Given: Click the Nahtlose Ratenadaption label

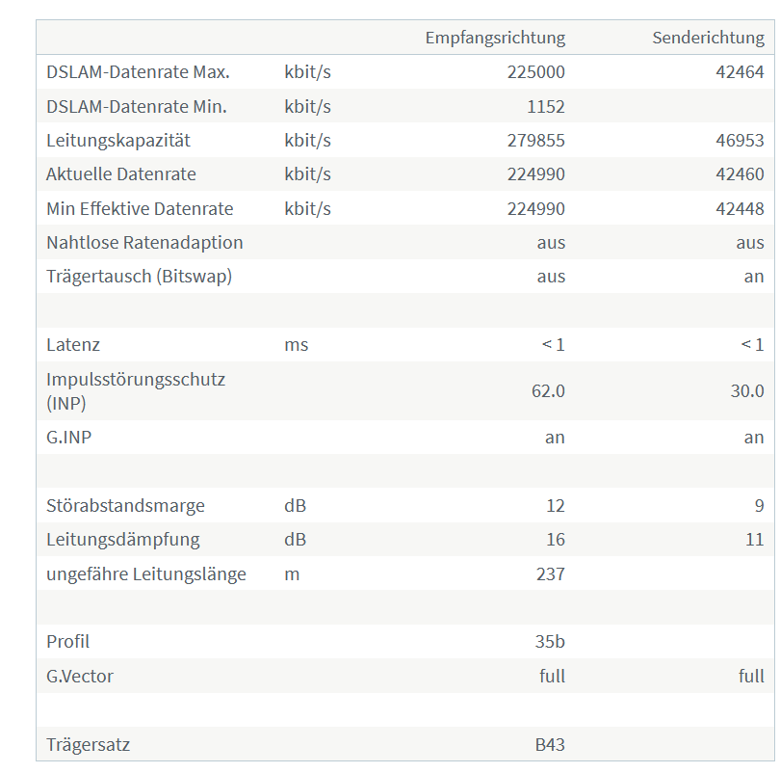Looking at the screenshot, I should [x=144, y=242].
